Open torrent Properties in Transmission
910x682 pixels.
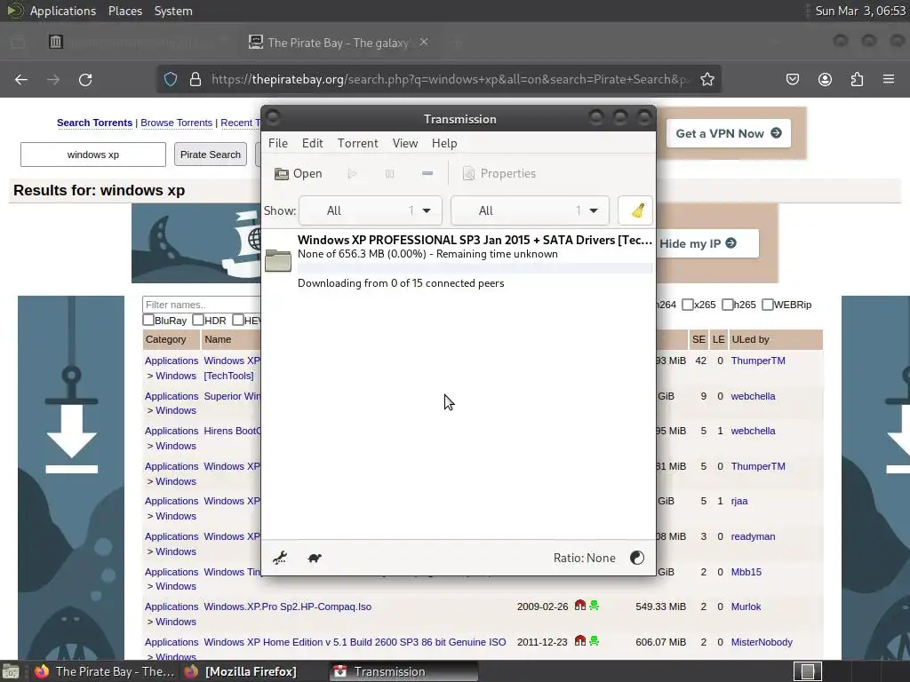(499, 173)
